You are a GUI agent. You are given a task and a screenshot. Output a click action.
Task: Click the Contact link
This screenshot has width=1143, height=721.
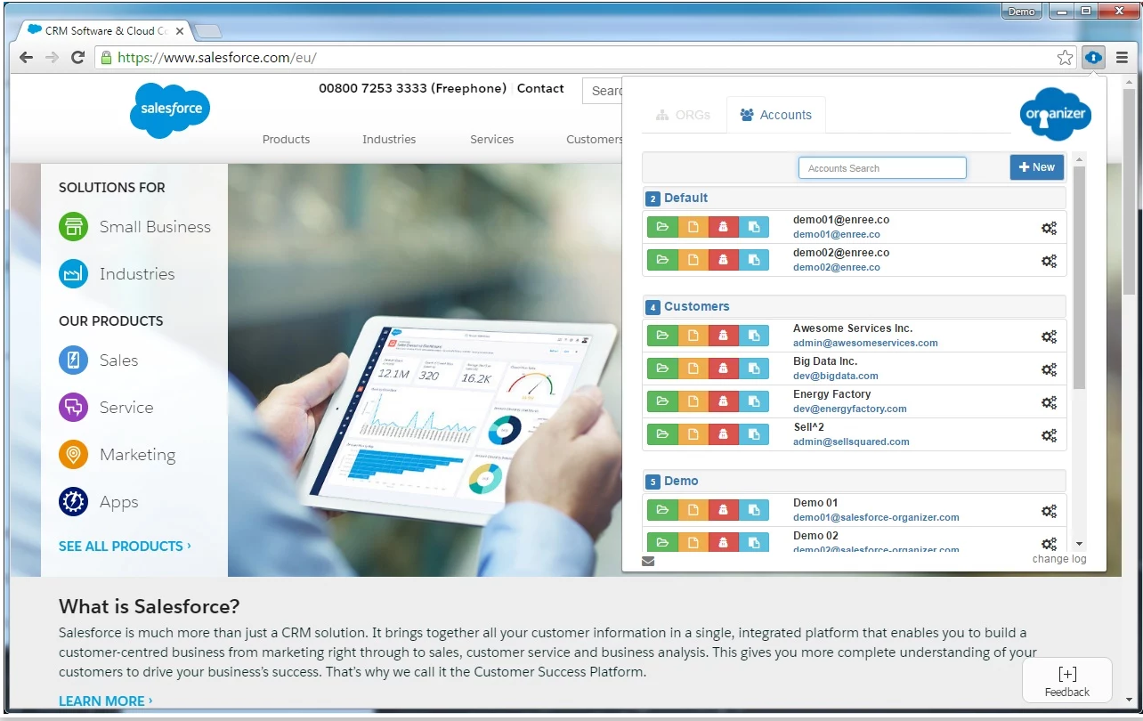tap(540, 88)
